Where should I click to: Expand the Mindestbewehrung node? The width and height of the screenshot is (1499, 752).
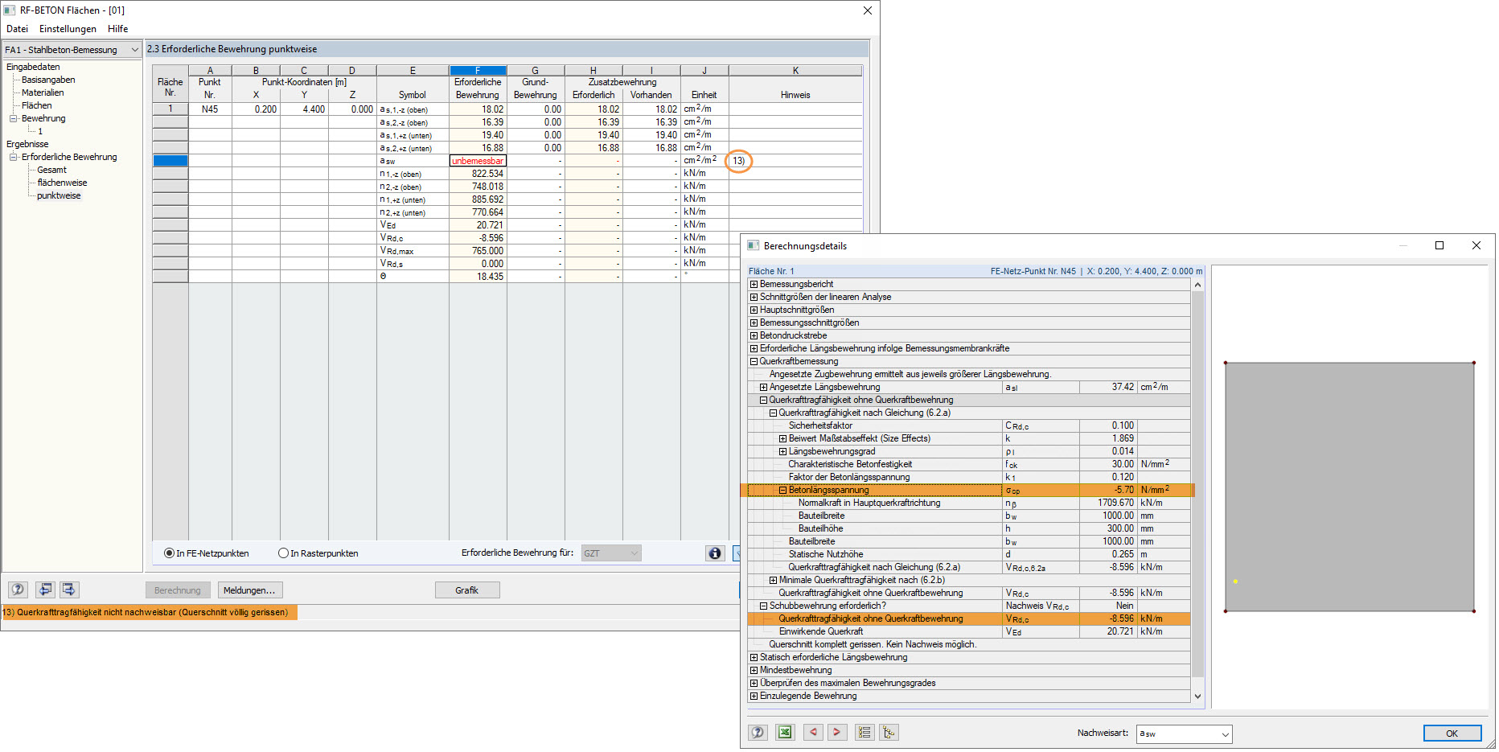click(754, 670)
